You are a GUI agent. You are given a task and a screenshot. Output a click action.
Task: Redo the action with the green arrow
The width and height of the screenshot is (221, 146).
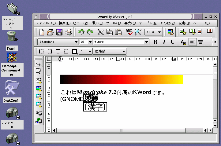click(90, 32)
